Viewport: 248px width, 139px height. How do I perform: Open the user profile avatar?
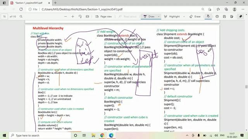click(x=234, y=9)
